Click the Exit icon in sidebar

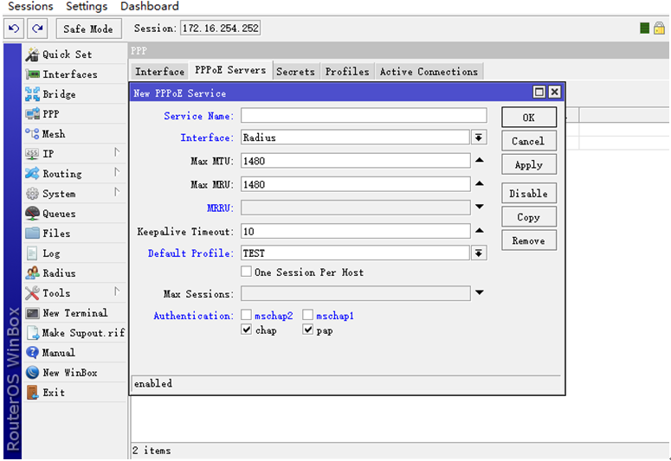(32, 393)
